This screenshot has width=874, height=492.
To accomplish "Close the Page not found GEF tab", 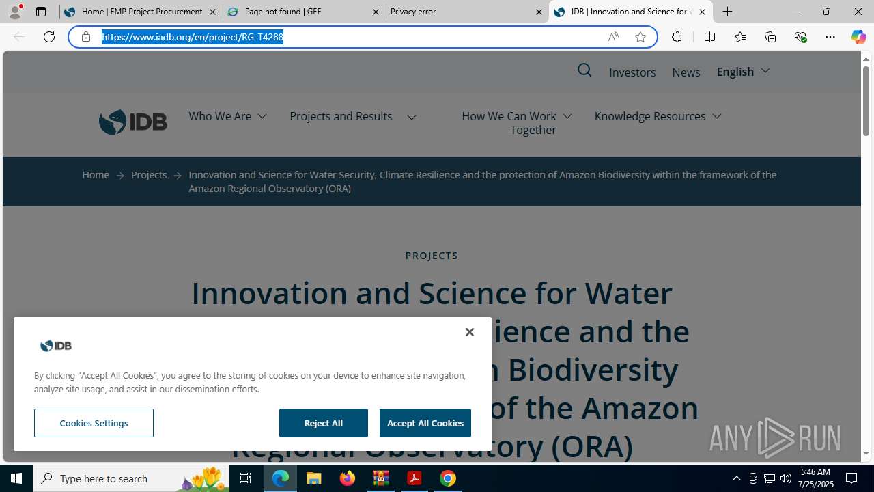I will coord(376,12).
